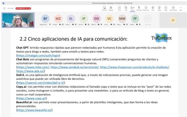Click the meeting timer 01:11:41
The image size is (187, 117).
point(10,8)
